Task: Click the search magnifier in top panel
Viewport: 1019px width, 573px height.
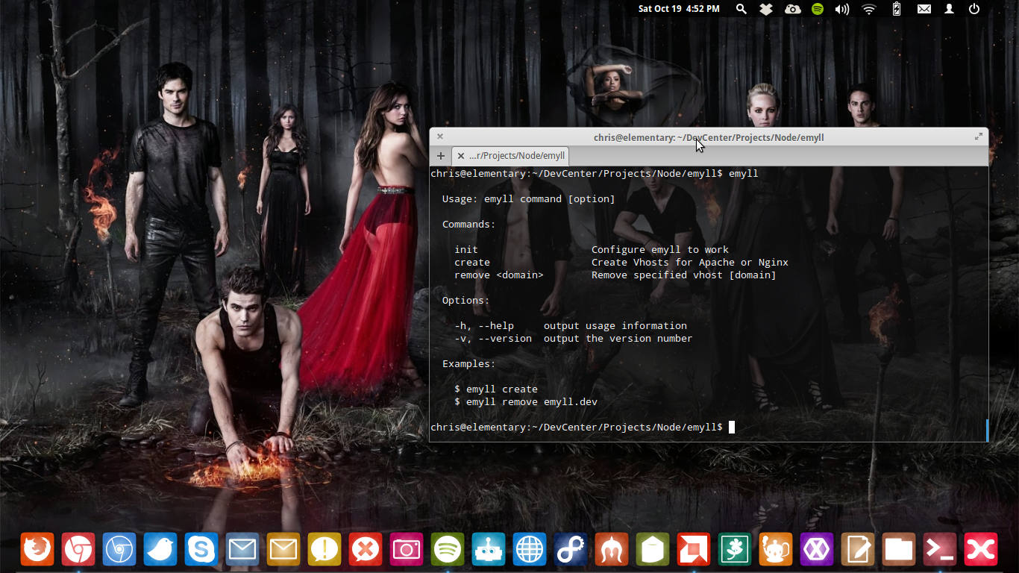Action: point(741,9)
